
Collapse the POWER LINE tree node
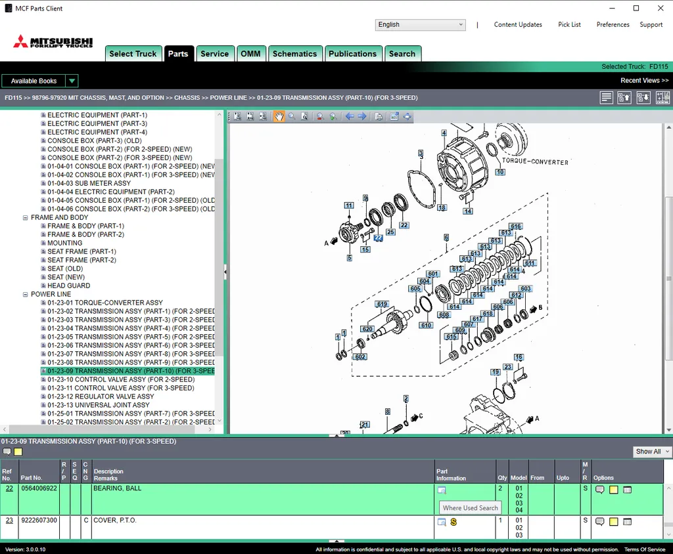click(x=26, y=294)
